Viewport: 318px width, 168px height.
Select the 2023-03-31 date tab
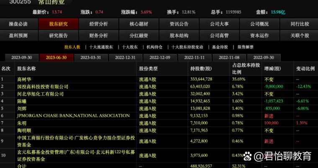[91, 58]
